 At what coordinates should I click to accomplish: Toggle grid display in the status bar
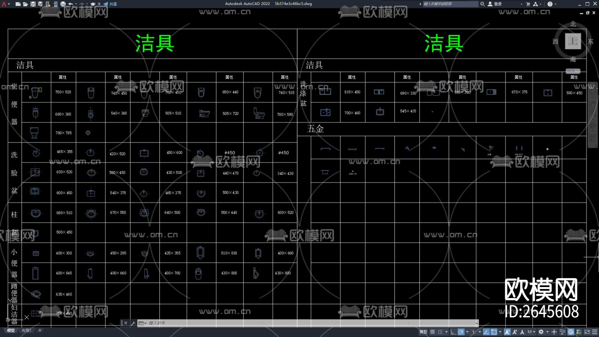click(432, 332)
